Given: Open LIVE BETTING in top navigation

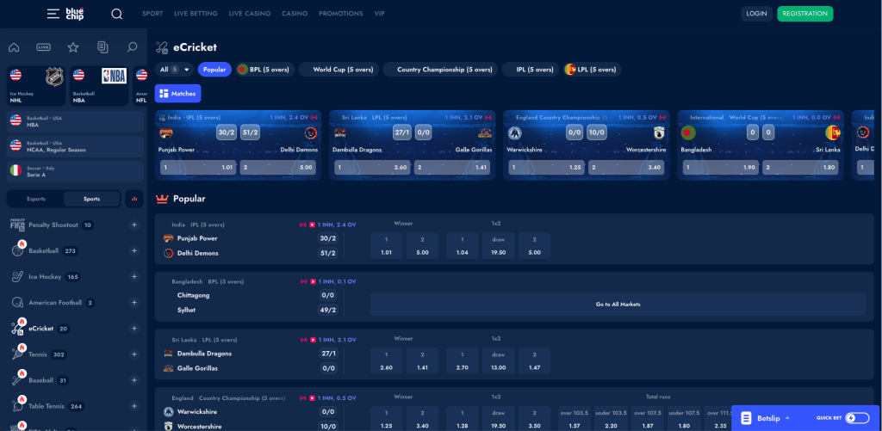Looking at the screenshot, I should coord(196,14).
